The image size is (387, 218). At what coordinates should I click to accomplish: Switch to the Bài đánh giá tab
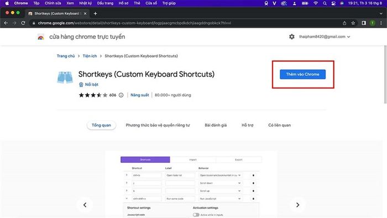pos(216,125)
